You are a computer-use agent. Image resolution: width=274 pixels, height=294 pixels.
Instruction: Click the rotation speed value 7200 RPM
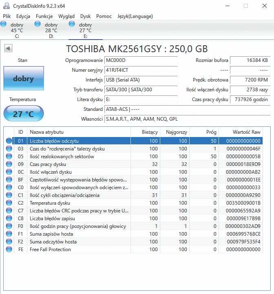coord(250,80)
